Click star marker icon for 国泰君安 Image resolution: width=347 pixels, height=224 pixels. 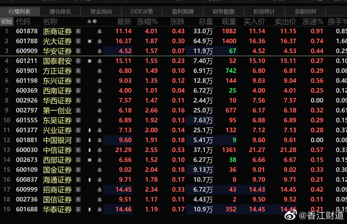click(89, 61)
